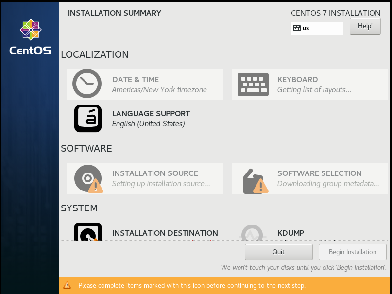392x294 pixels.
Task: Open INSTALLATION DESTINATION label
Action: pos(165,233)
